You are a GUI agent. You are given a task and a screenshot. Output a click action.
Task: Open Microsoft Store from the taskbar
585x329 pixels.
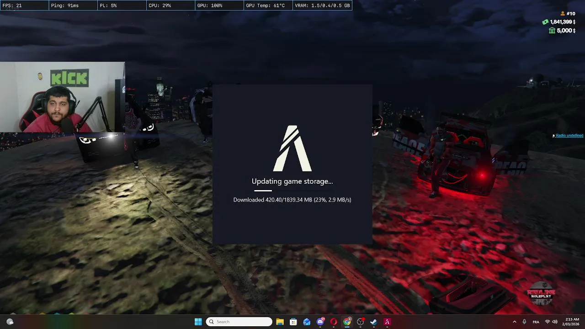[293, 322]
